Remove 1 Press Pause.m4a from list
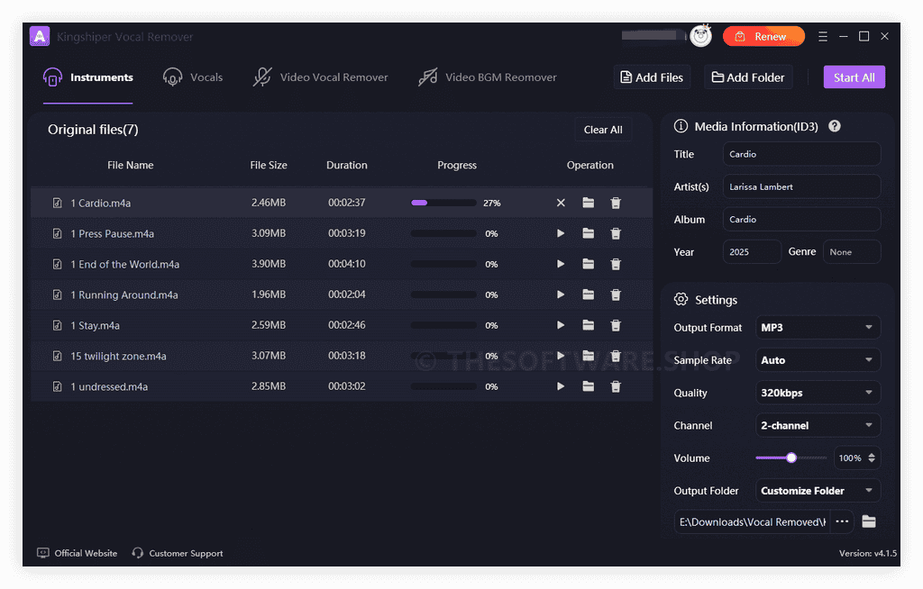This screenshot has width=923, height=589. pos(616,233)
